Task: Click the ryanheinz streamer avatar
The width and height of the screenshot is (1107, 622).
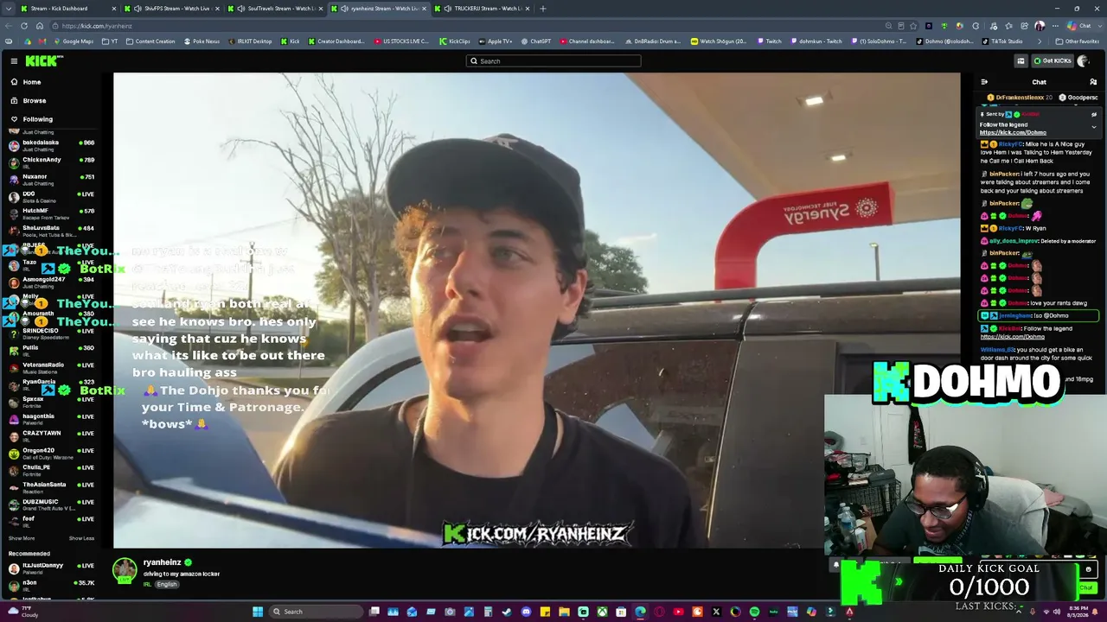Action: click(125, 570)
